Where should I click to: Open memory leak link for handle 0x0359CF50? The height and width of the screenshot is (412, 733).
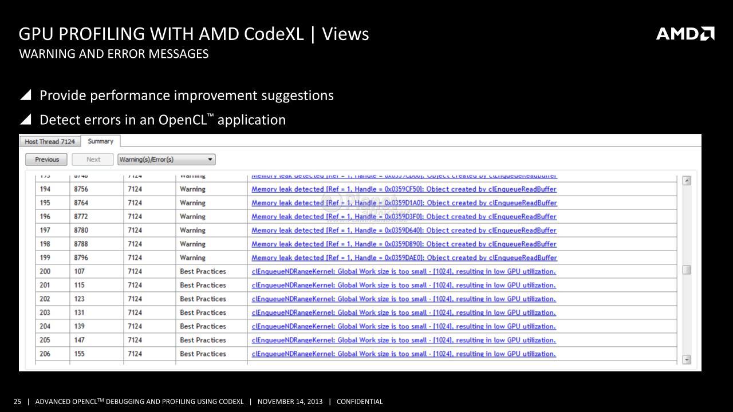404,189
